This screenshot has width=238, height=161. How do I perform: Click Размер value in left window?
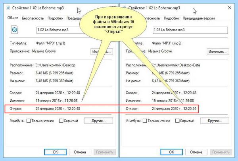tap(54, 73)
